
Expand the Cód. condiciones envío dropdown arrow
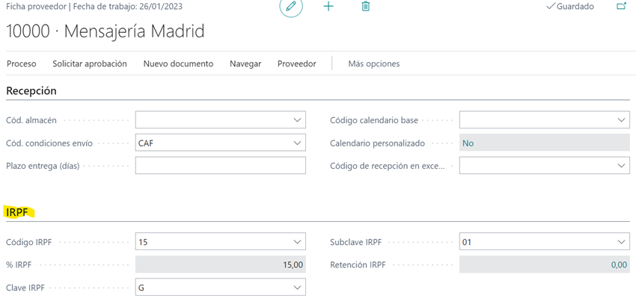coord(297,143)
